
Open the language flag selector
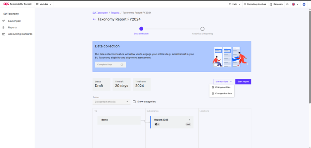[295, 4]
